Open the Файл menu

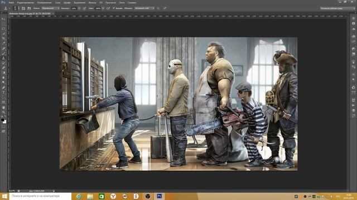(x=11, y=3)
